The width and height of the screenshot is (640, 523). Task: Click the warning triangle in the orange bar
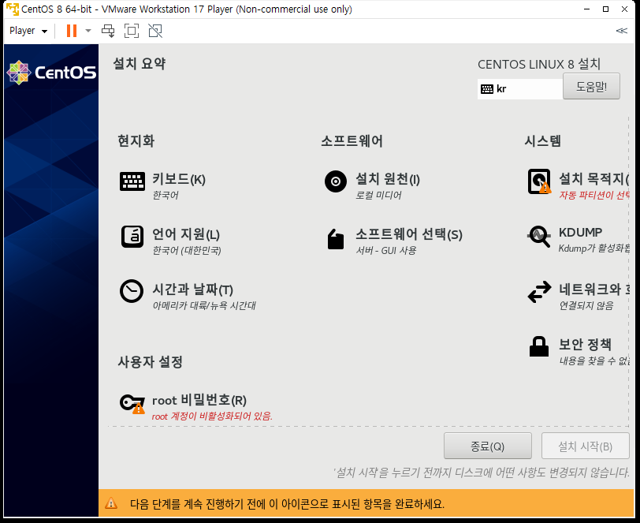(110, 503)
